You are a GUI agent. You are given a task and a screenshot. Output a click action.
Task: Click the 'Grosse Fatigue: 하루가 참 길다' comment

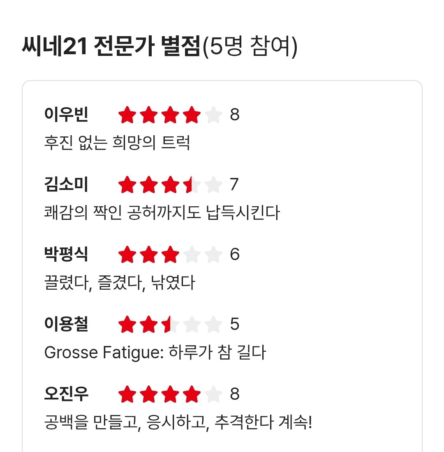[155, 352]
